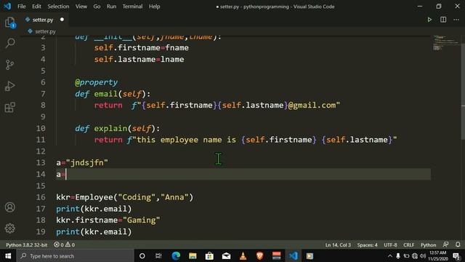Open the errors and warnings count
Viewport: 465px width, 262px height.
pyautogui.click(x=65, y=245)
